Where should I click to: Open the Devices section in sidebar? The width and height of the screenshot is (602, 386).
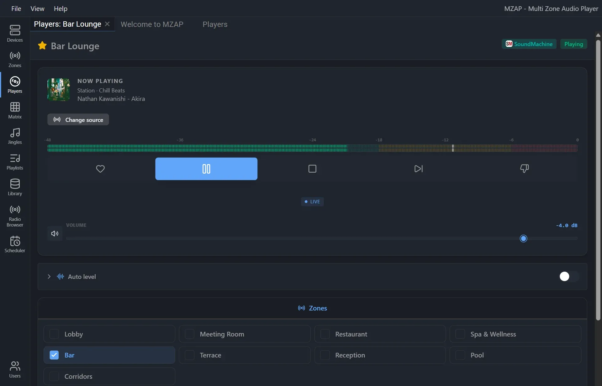pyautogui.click(x=15, y=34)
